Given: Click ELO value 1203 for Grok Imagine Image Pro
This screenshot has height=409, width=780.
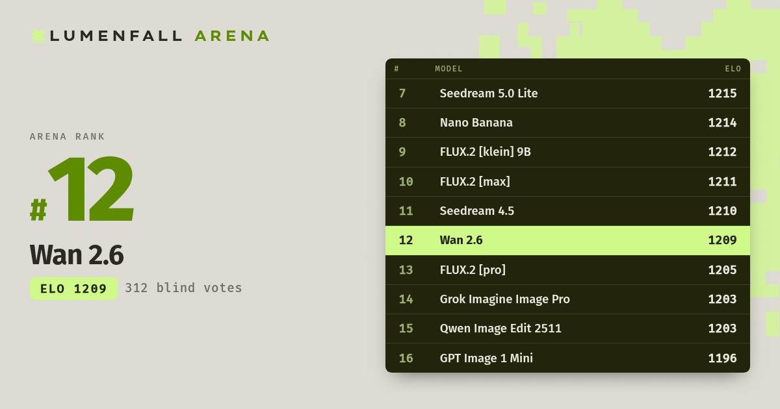Looking at the screenshot, I should point(722,299).
